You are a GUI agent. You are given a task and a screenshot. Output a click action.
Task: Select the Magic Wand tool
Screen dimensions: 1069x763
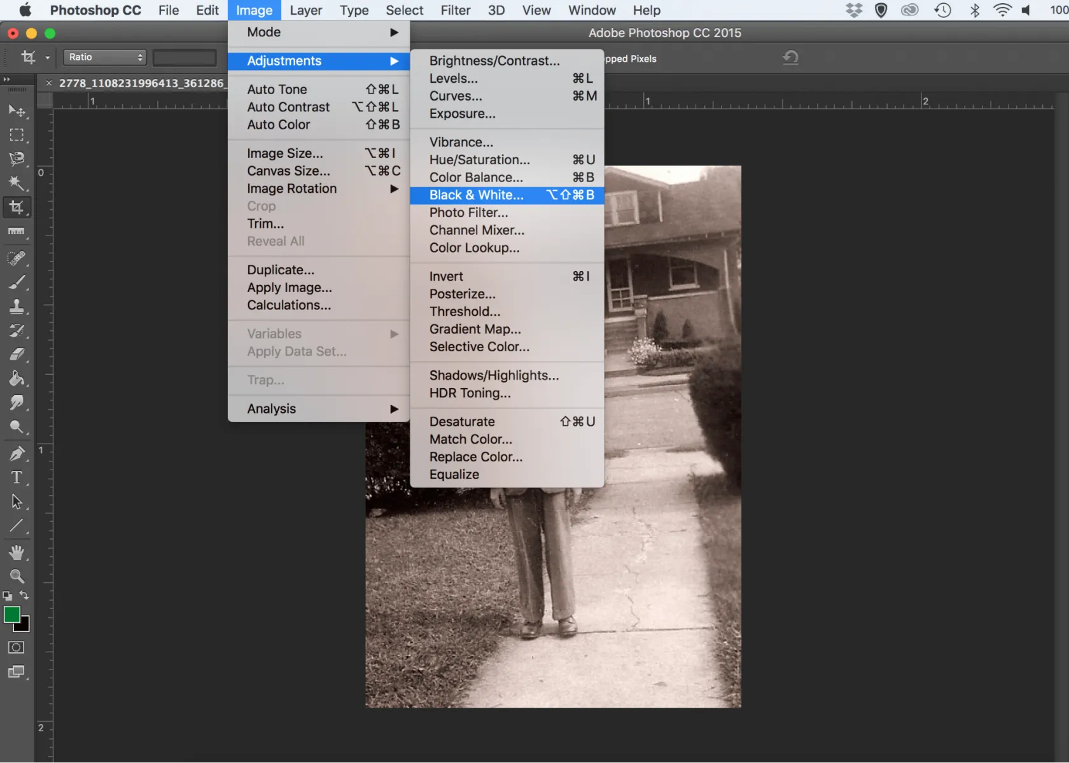pos(17,183)
